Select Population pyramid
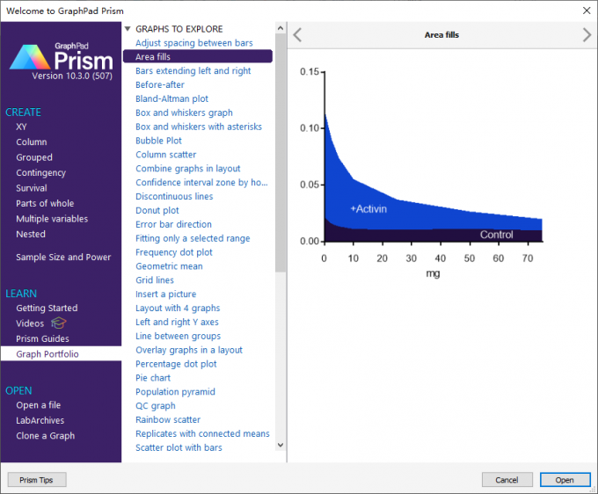Viewport: 598px width, 494px height. coord(175,392)
